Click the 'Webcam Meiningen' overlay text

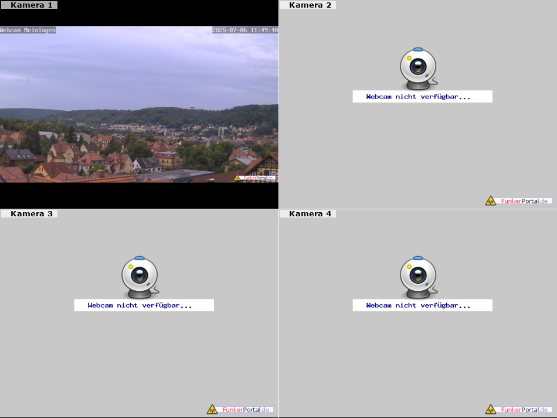pos(28,30)
